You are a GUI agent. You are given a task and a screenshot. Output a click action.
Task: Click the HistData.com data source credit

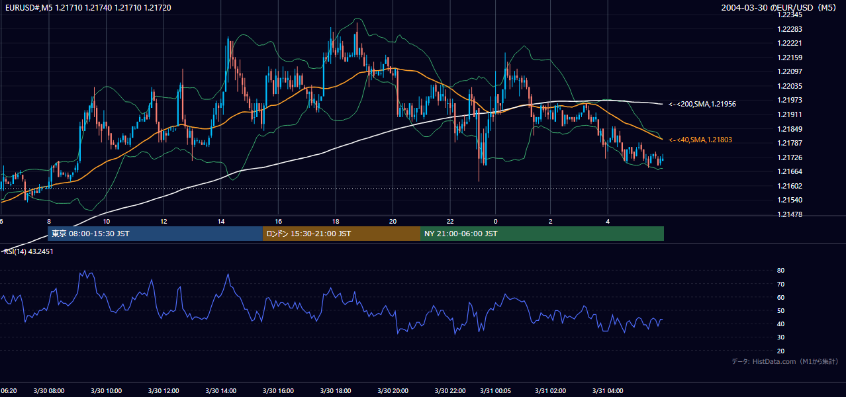point(785,361)
